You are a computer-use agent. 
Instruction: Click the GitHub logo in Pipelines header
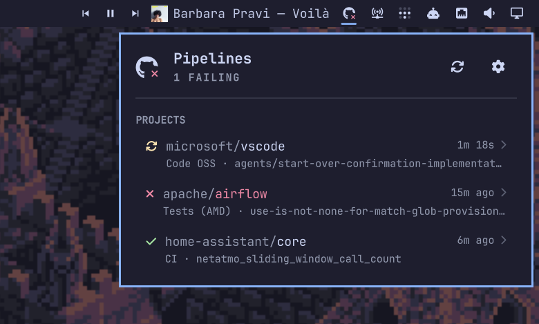click(147, 67)
